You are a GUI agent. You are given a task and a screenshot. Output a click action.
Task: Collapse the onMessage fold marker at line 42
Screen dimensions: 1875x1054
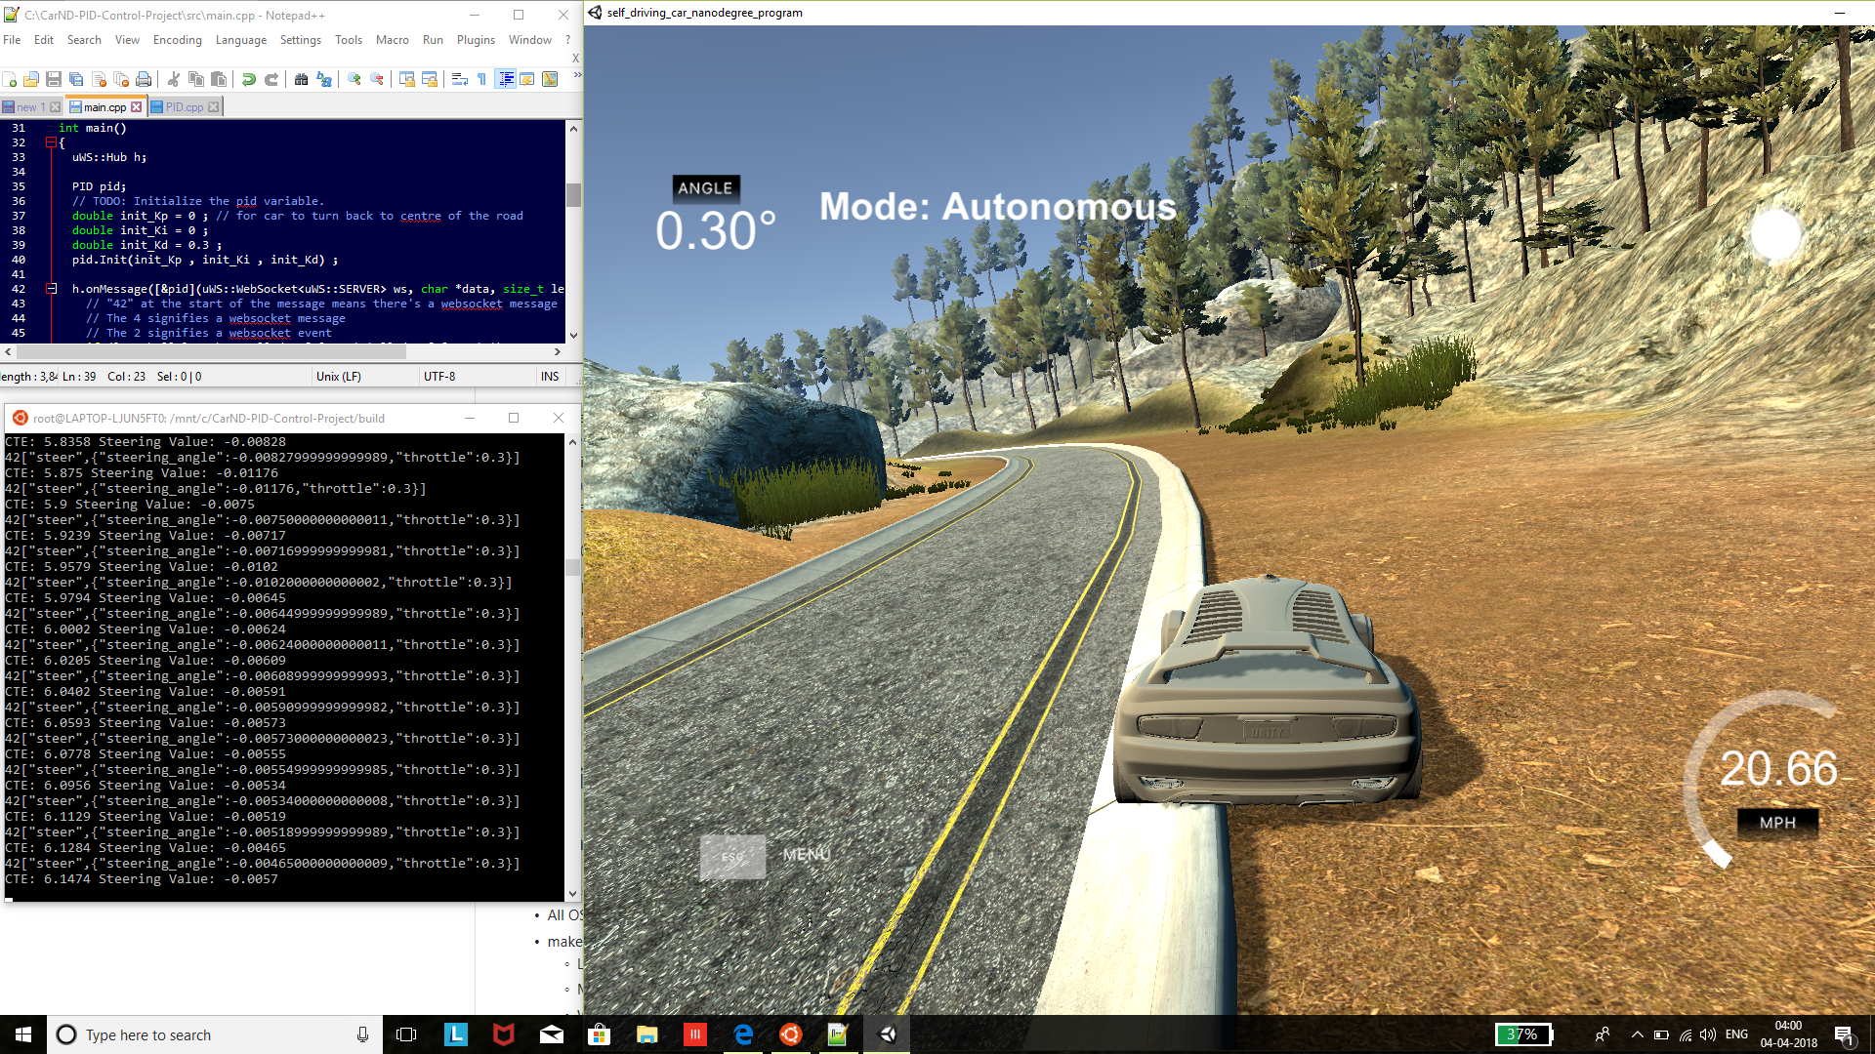point(51,289)
